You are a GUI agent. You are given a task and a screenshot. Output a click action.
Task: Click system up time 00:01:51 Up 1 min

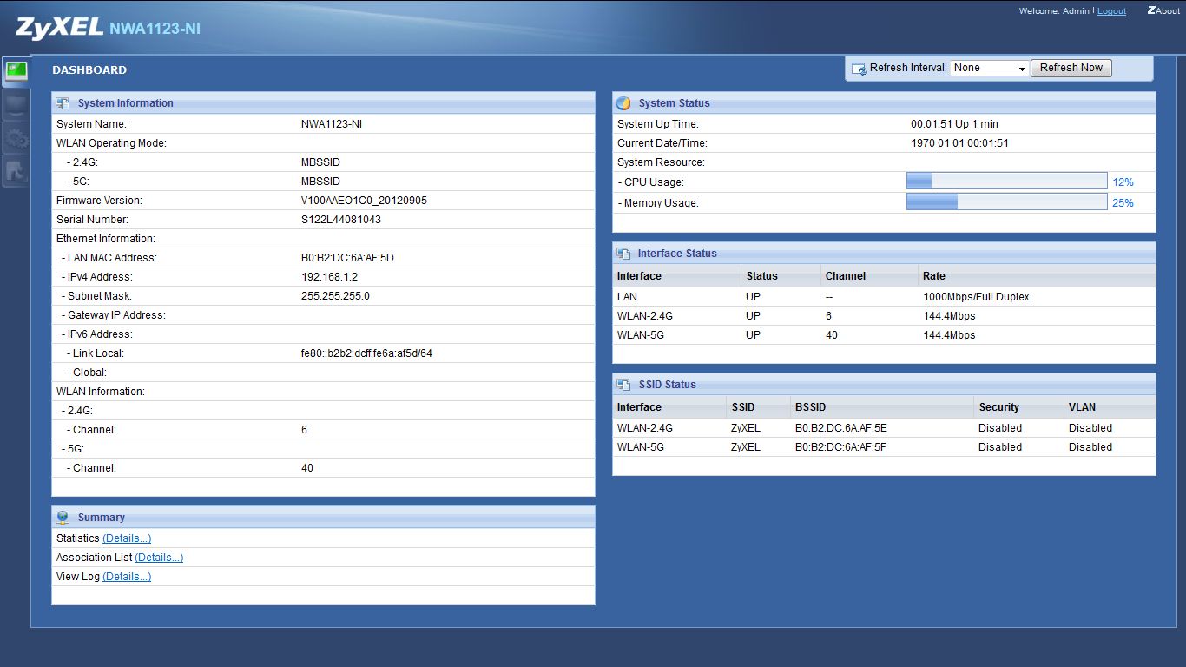pyautogui.click(x=954, y=124)
